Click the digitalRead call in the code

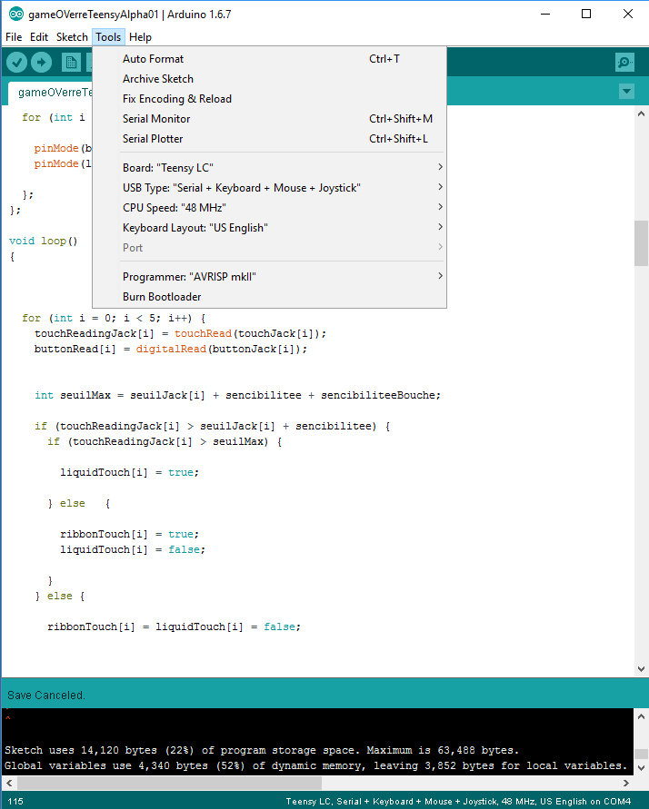coord(171,349)
